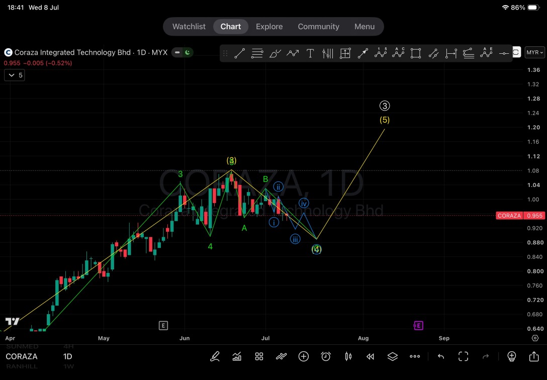
Task: Select the Elliott ABC correction wave tool
Action: [398, 53]
